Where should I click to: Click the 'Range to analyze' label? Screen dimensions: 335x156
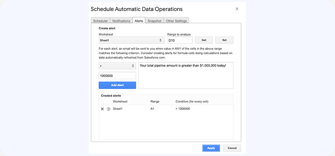(179, 34)
